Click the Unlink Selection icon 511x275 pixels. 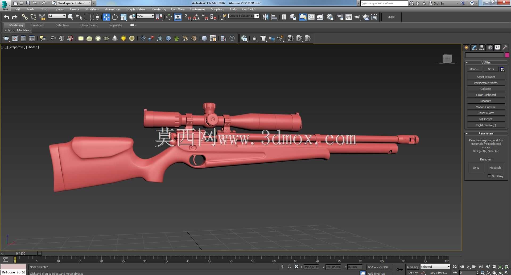tap(33, 17)
